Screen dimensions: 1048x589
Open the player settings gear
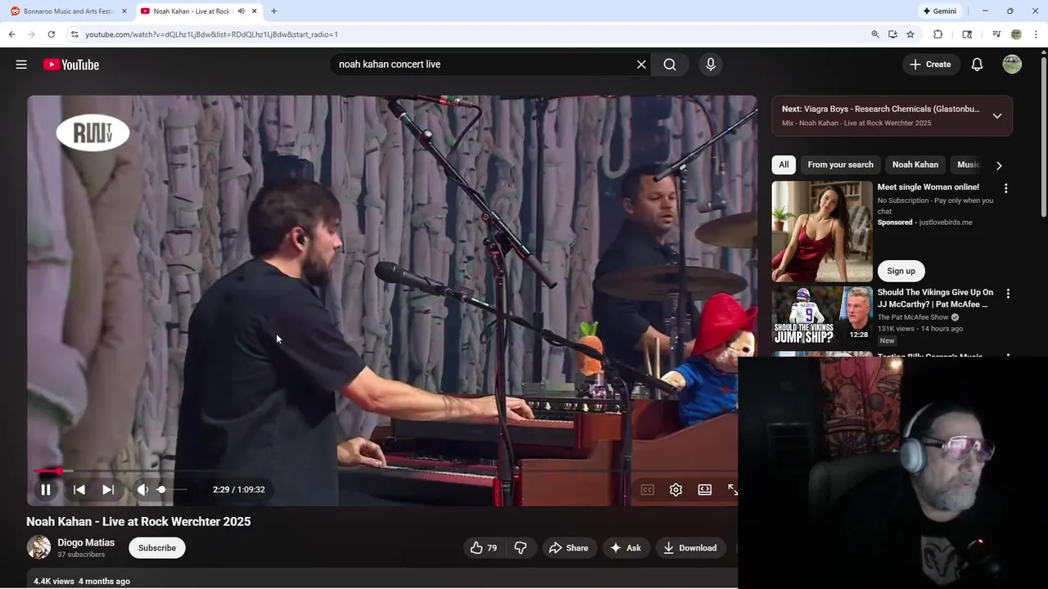coord(675,489)
